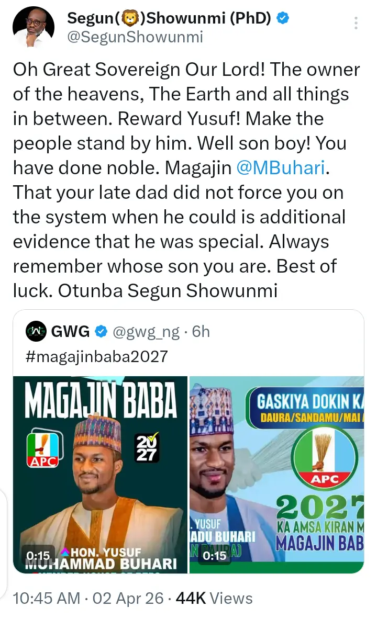
Task: Open the @SegunShowunmi handle
Action: [135, 37]
